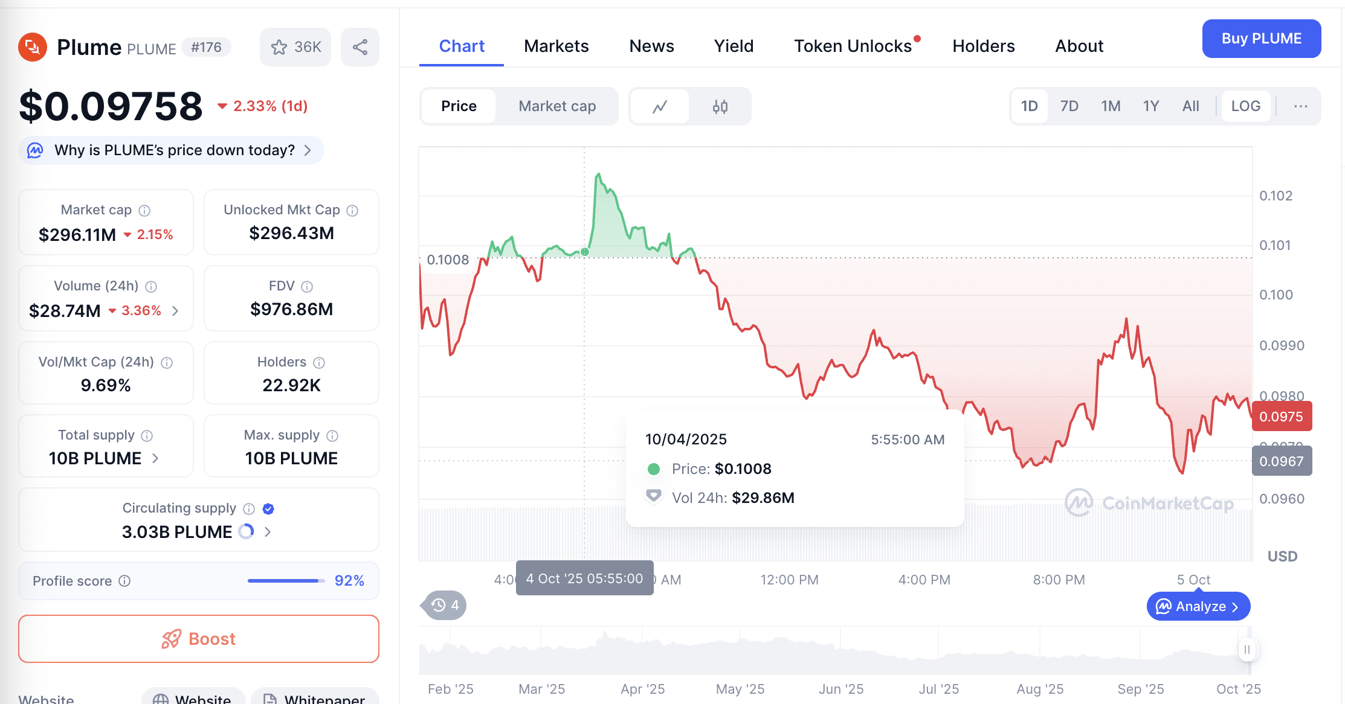Open the Token Unlocks tab
The width and height of the screenshot is (1345, 704).
point(852,46)
